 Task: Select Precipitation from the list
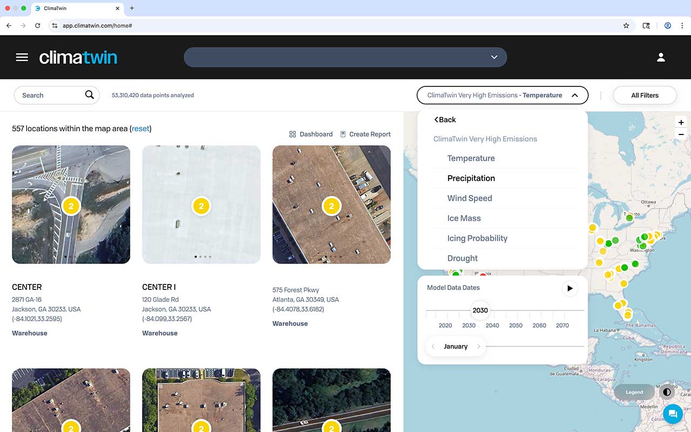[x=471, y=178]
